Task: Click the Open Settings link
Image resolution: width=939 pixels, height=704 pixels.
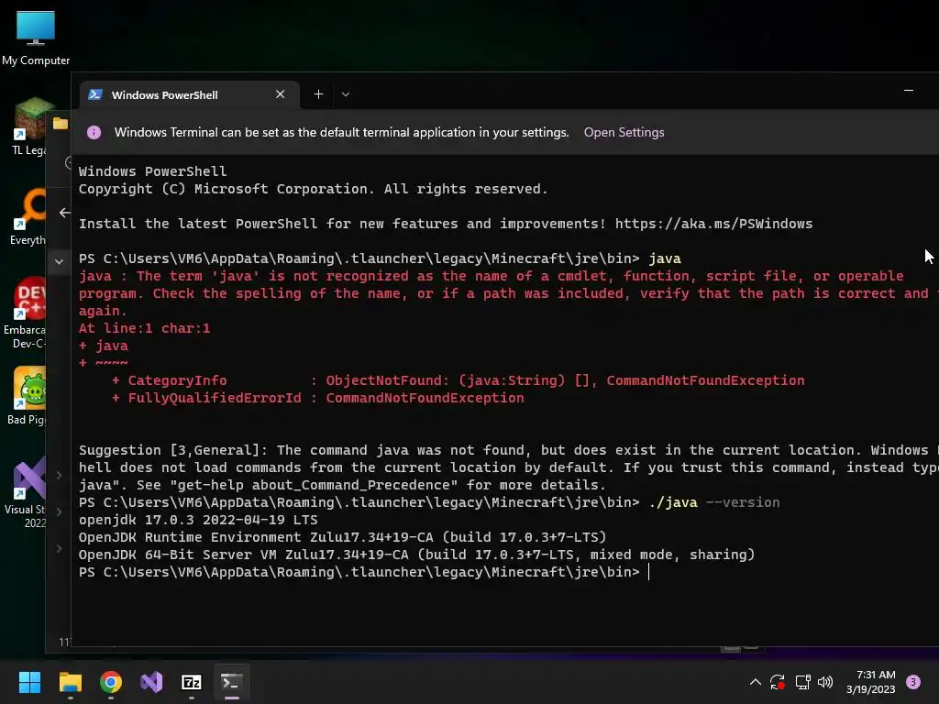Action: 624,132
